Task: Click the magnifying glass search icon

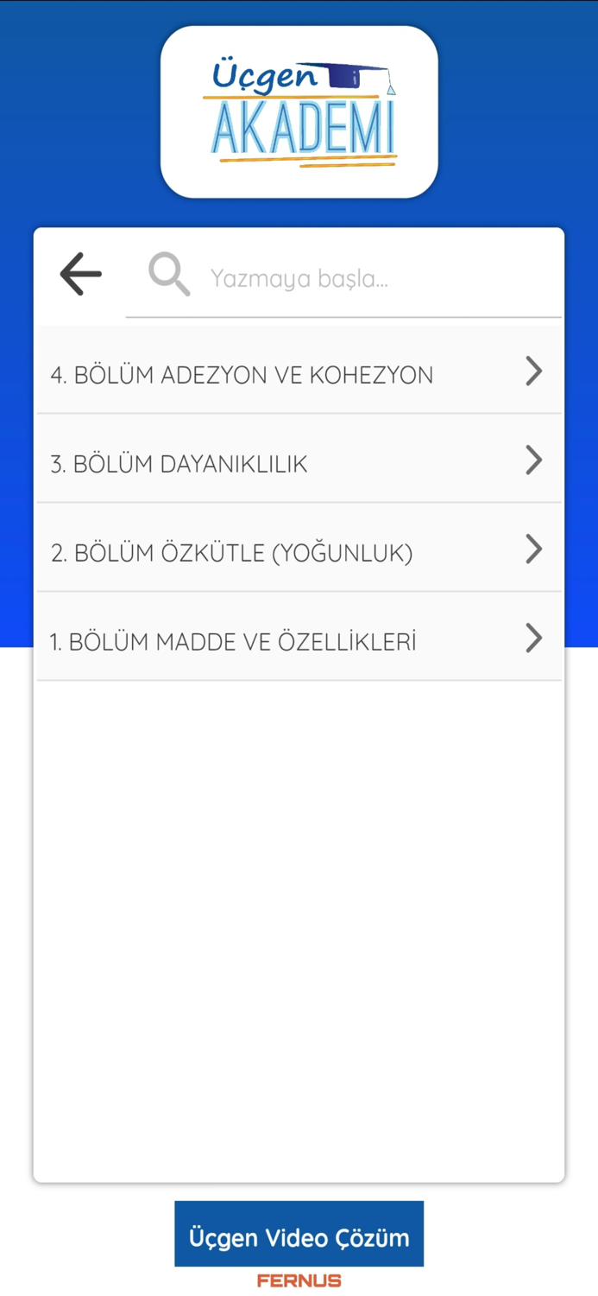Action: click(x=169, y=273)
